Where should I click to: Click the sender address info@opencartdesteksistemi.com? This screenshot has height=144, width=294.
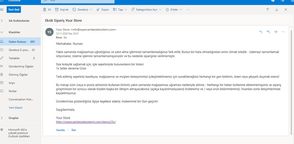(x=93, y=30)
